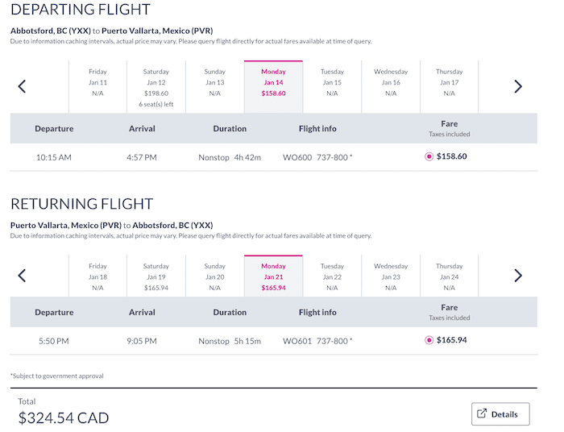The height and width of the screenshot is (432, 564).
Task: Go to previous departing dates arrow
Action: [22, 86]
